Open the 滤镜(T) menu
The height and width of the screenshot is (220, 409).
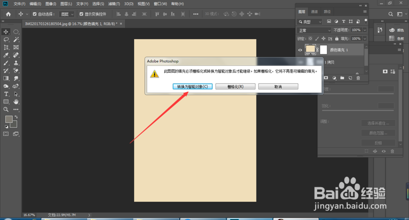pos(114,4)
